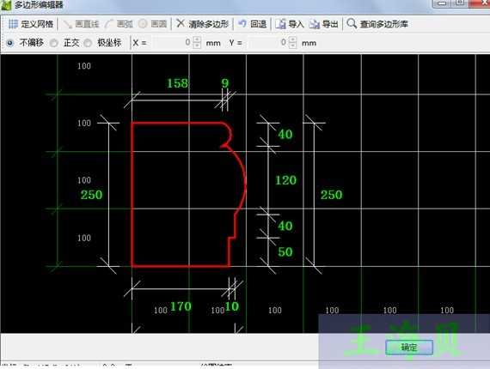Select the 极坐标 radio button

pos(88,43)
